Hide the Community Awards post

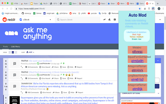point(70,79)
